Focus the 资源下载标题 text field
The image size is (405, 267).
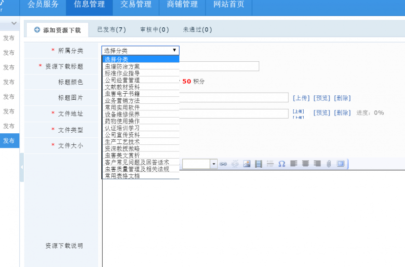tap(219, 66)
